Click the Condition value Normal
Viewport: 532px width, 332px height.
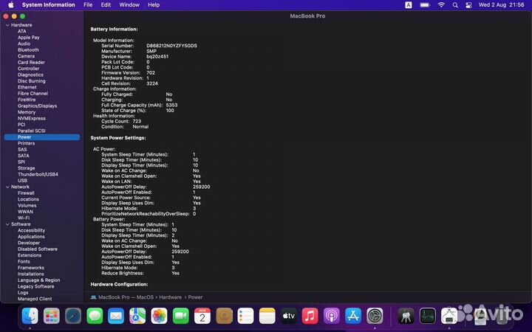click(140, 127)
